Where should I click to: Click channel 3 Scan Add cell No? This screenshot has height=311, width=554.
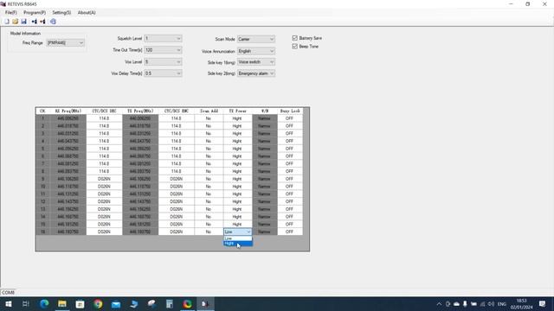pos(209,134)
